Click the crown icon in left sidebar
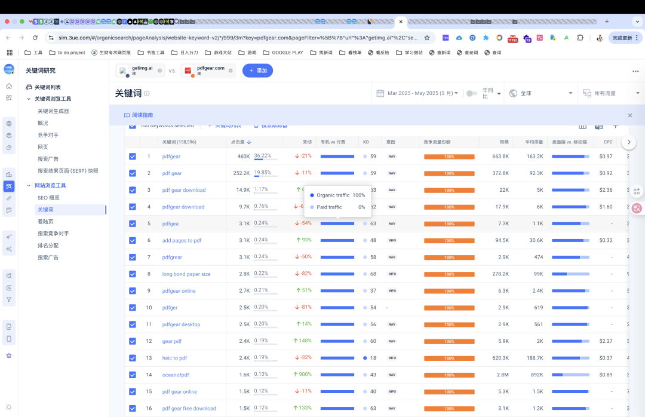The width and height of the screenshot is (645, 417). pyautogui.click(x=9, y=355)
